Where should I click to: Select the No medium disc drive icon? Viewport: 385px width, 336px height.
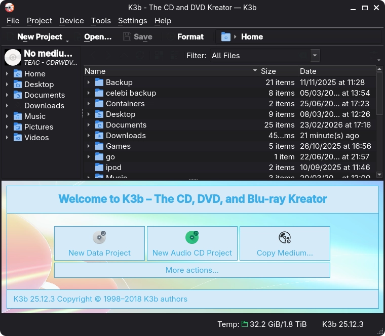pyautogui.click(x=13, y=57)
